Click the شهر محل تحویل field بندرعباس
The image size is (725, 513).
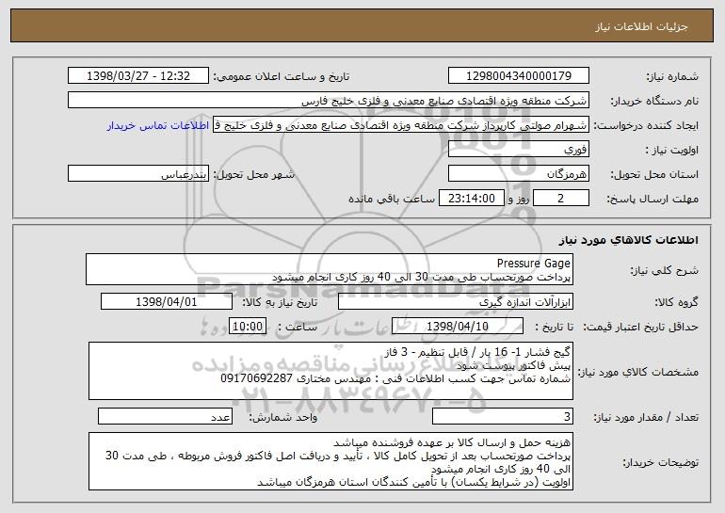point(138,174)
